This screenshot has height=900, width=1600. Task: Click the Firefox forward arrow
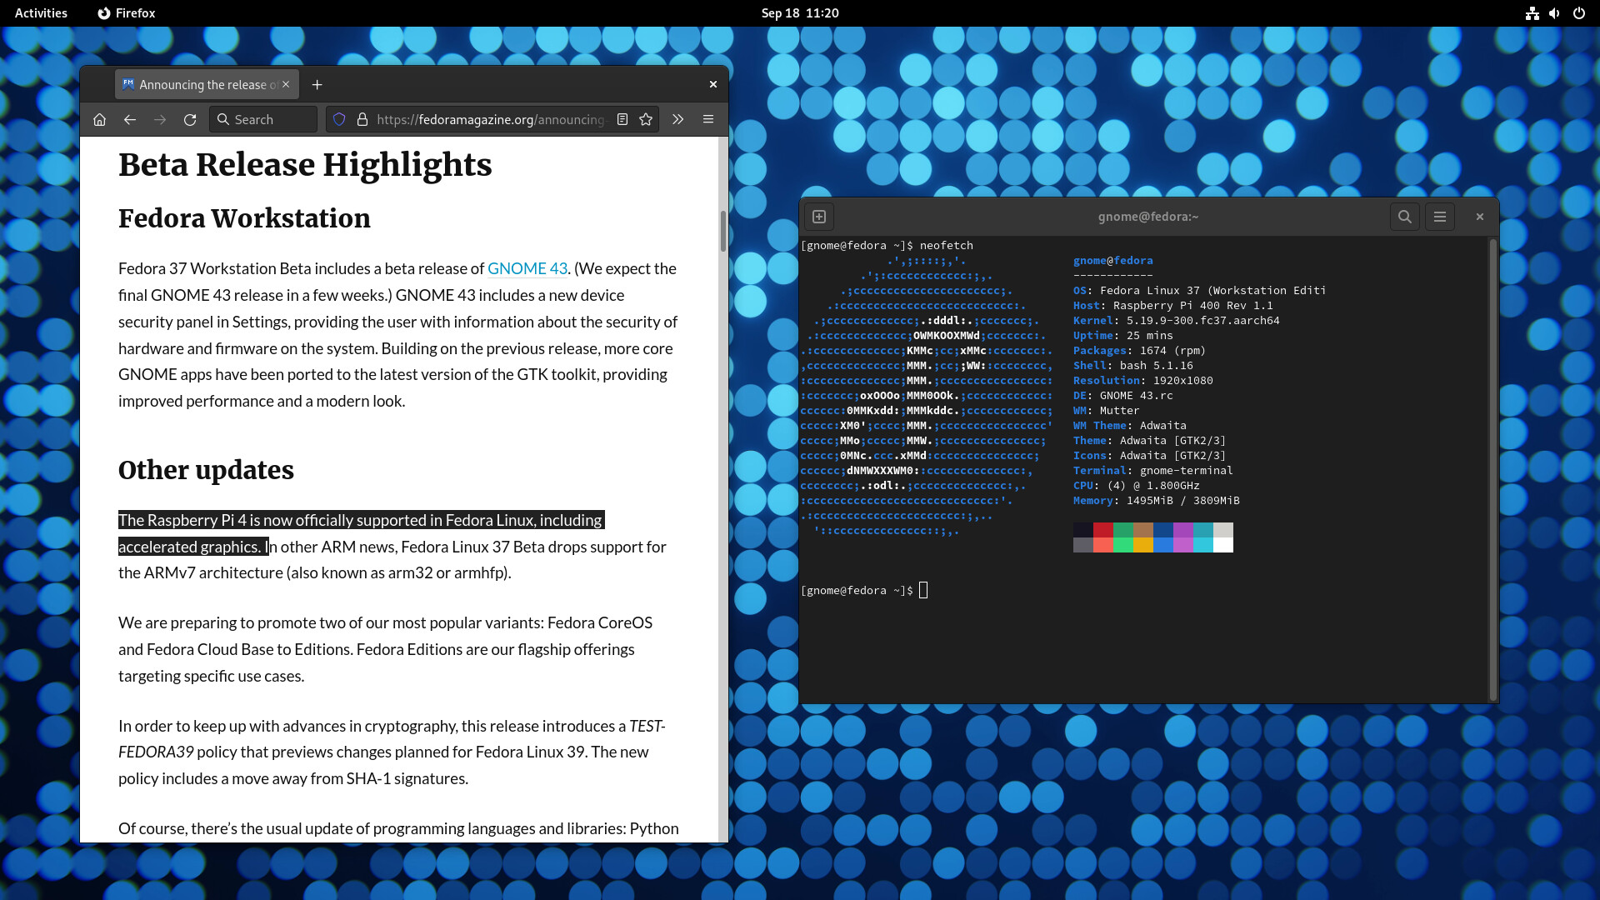[x=159, y=119]
